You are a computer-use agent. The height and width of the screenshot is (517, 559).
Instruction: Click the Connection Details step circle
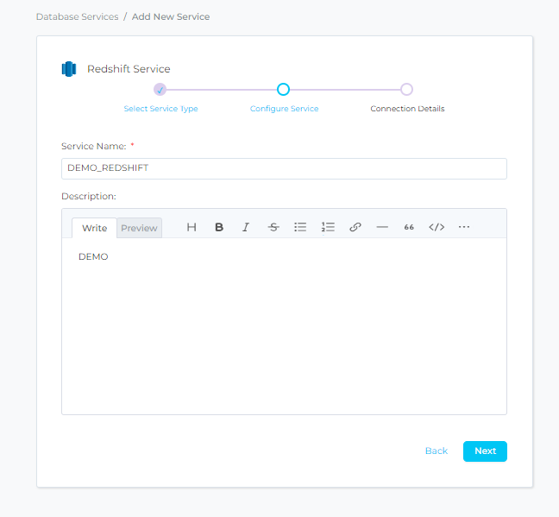pyautogui.click(x=407, y=89)
